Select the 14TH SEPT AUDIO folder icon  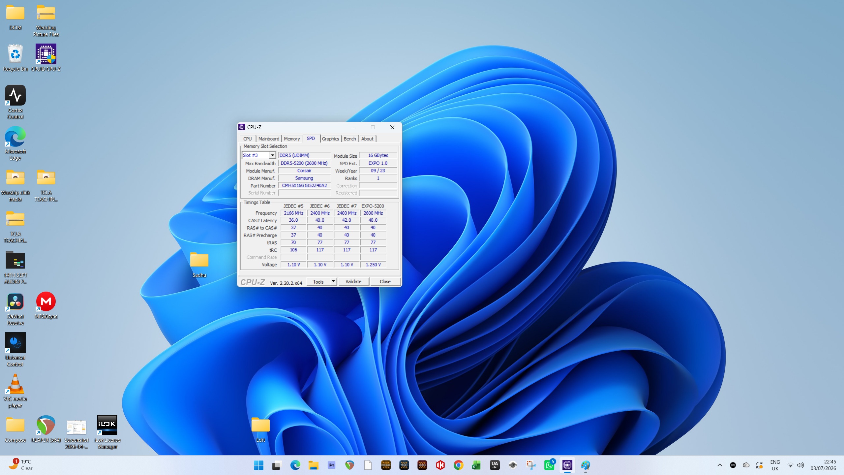click(15, 267)
